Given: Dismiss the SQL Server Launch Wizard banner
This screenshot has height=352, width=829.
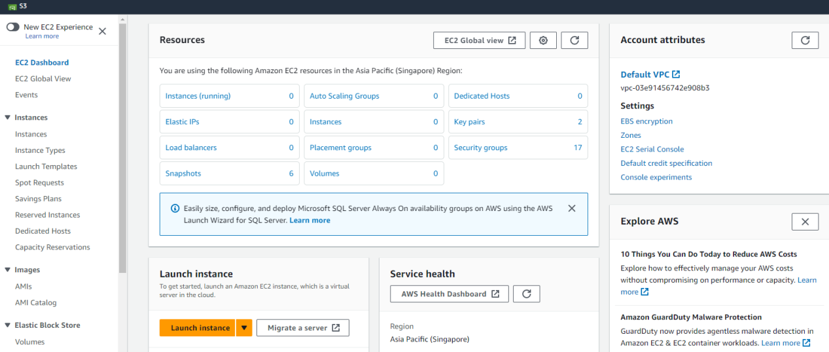Looking at the screenshot, I should 572,208.
